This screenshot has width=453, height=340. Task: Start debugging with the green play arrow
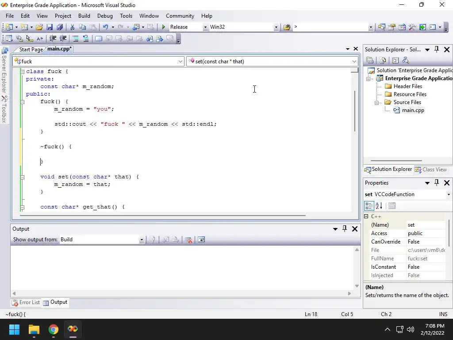pos(164,27)
